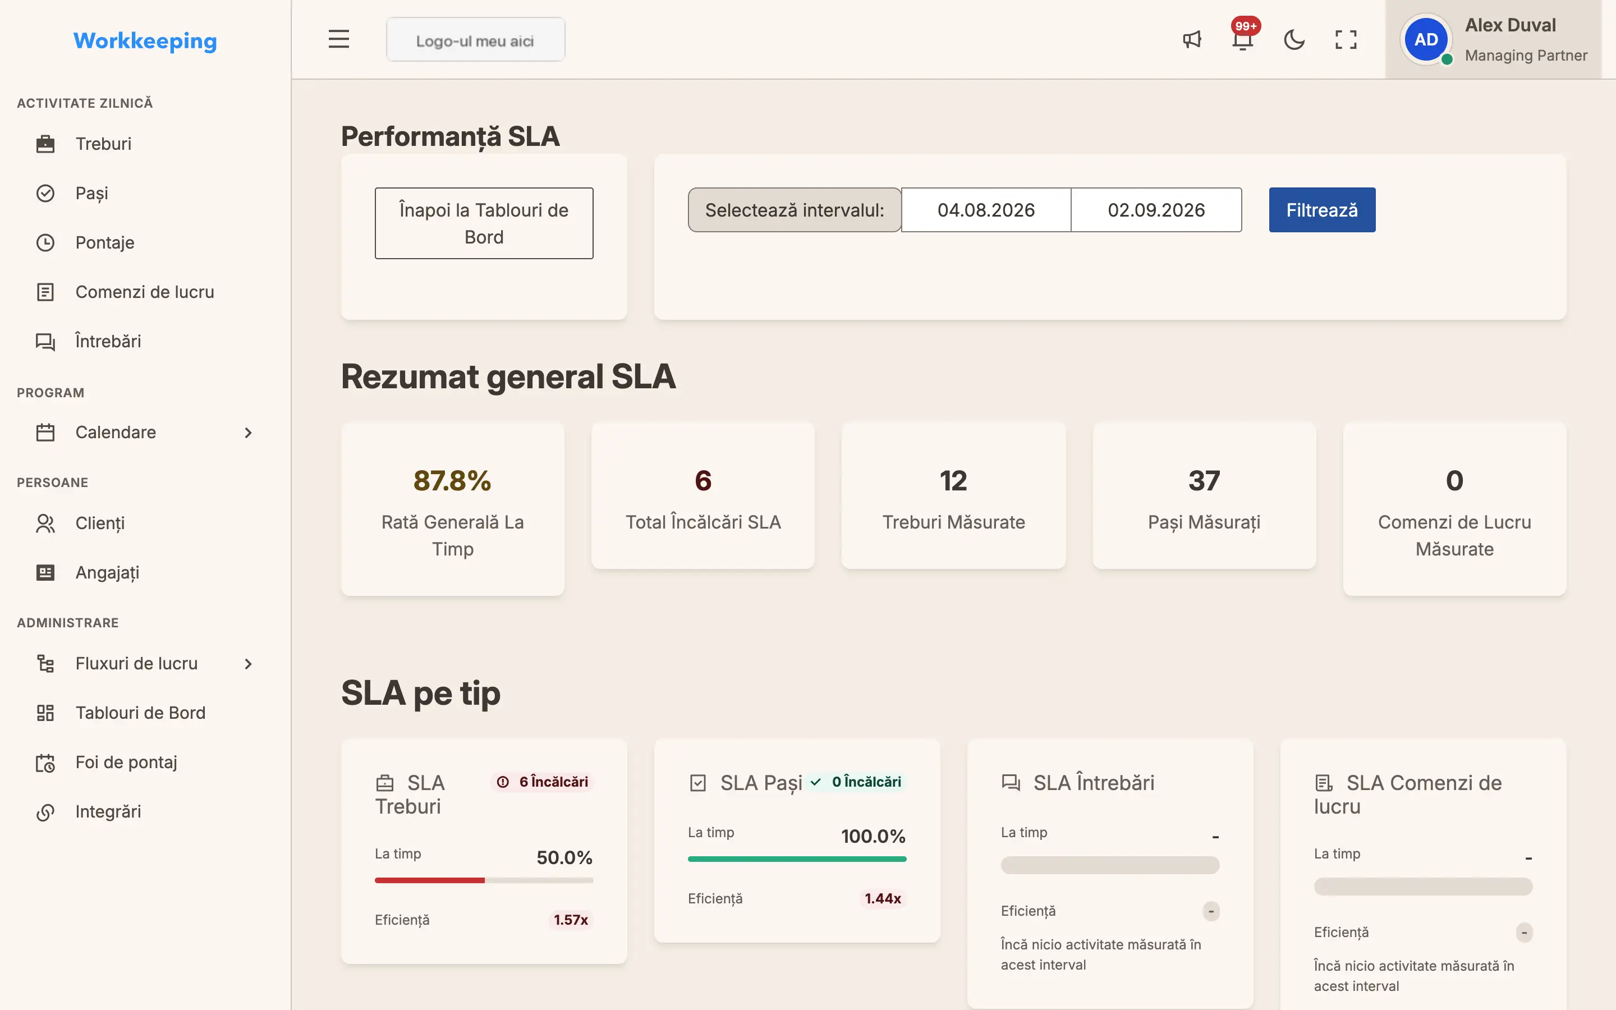Click the Integrări swirl icon
Viewport: 1616px width, 1010px height.
tap(45, 811)
